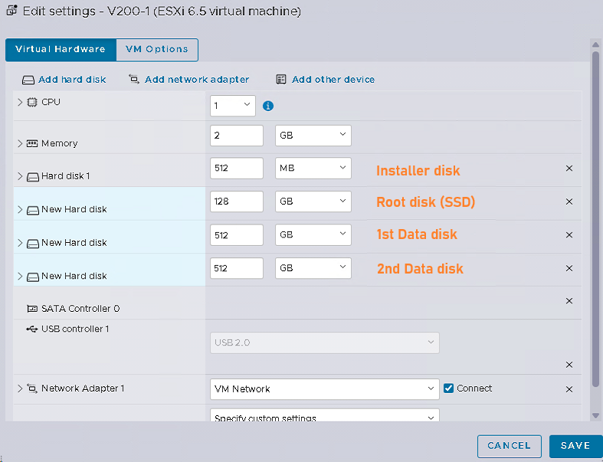
Task: Open the VM Network dropdown
Action: pos(325,389)
